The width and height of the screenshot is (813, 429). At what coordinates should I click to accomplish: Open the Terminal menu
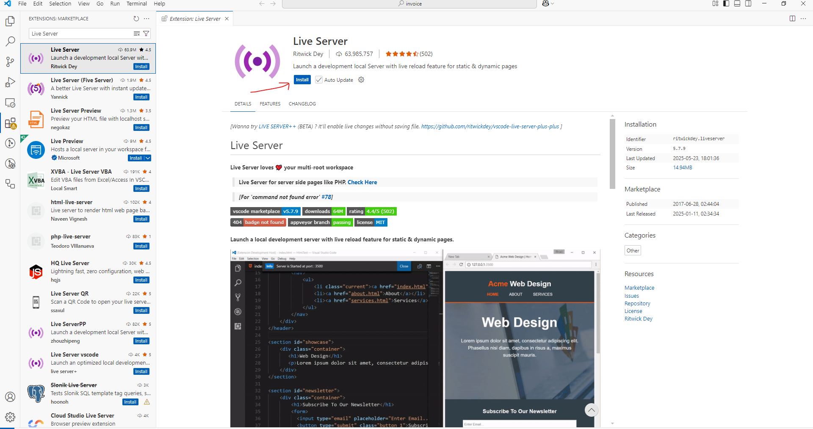tap(136, 4)
